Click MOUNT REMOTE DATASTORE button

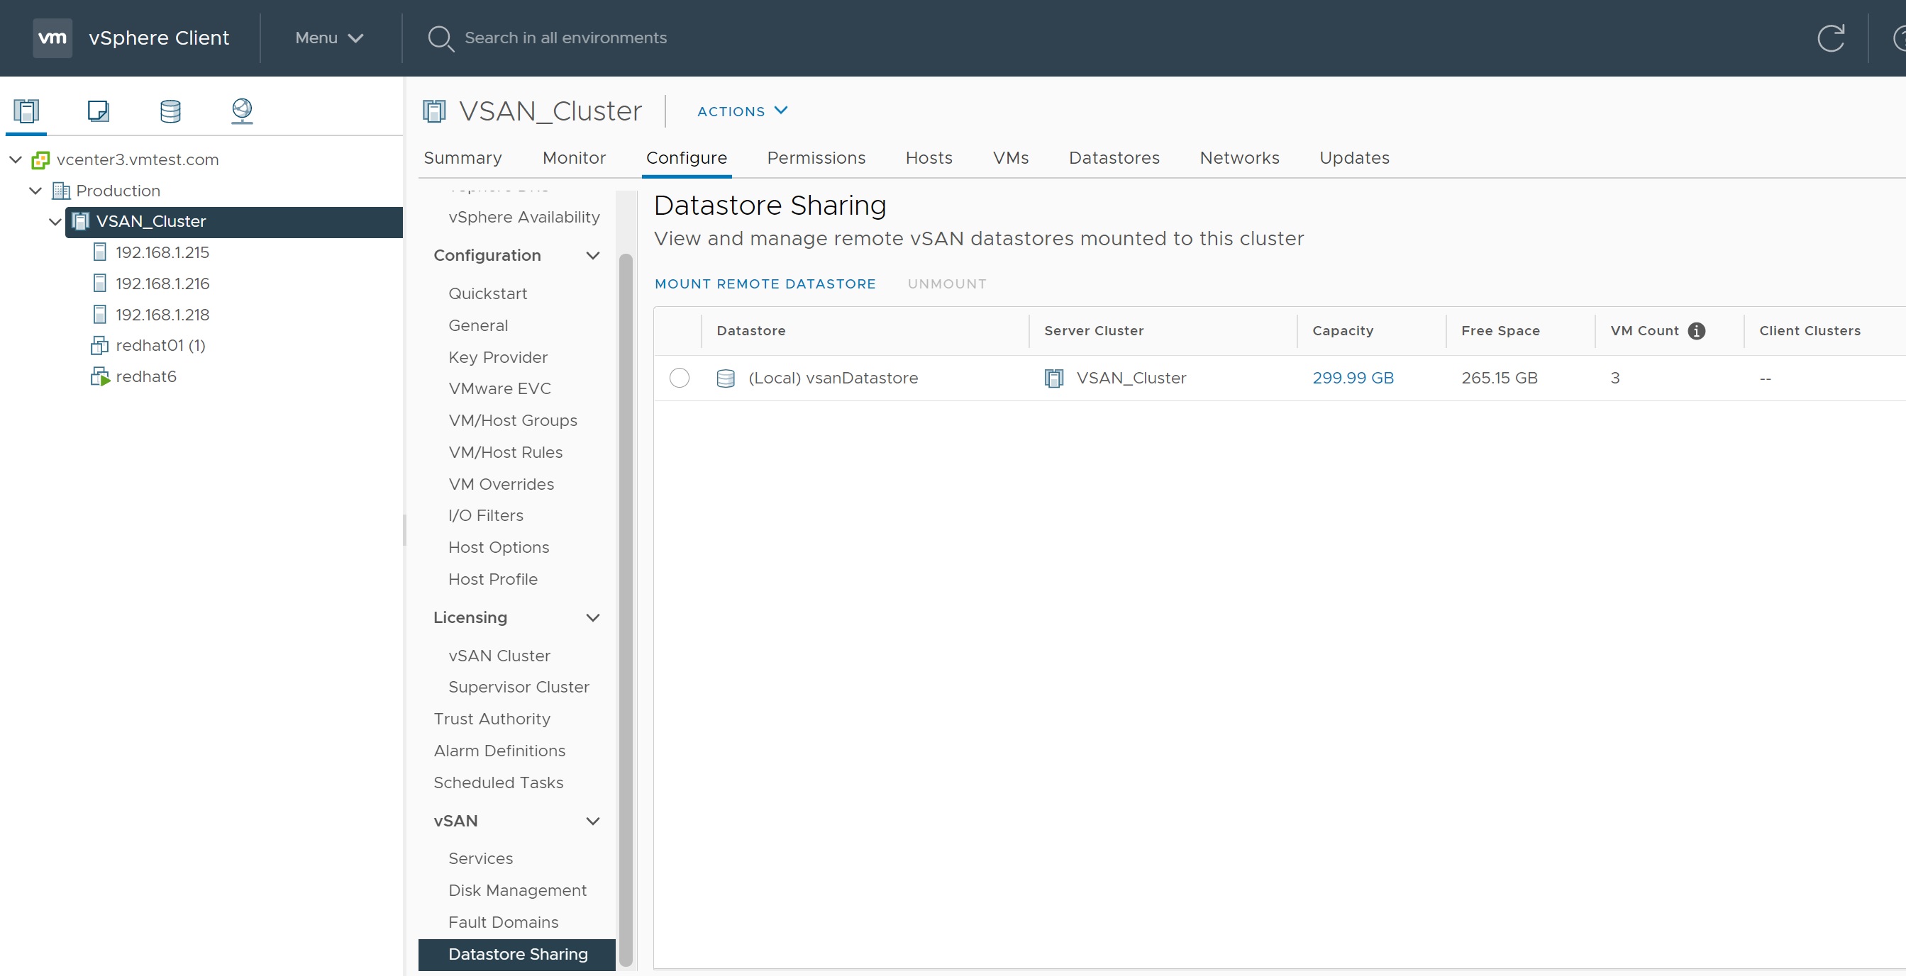pos(765,284)
